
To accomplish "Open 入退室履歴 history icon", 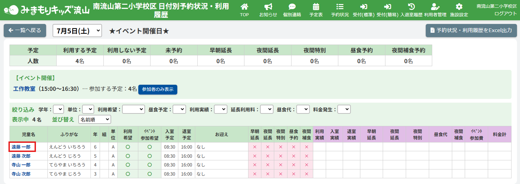I will (411, 7).
